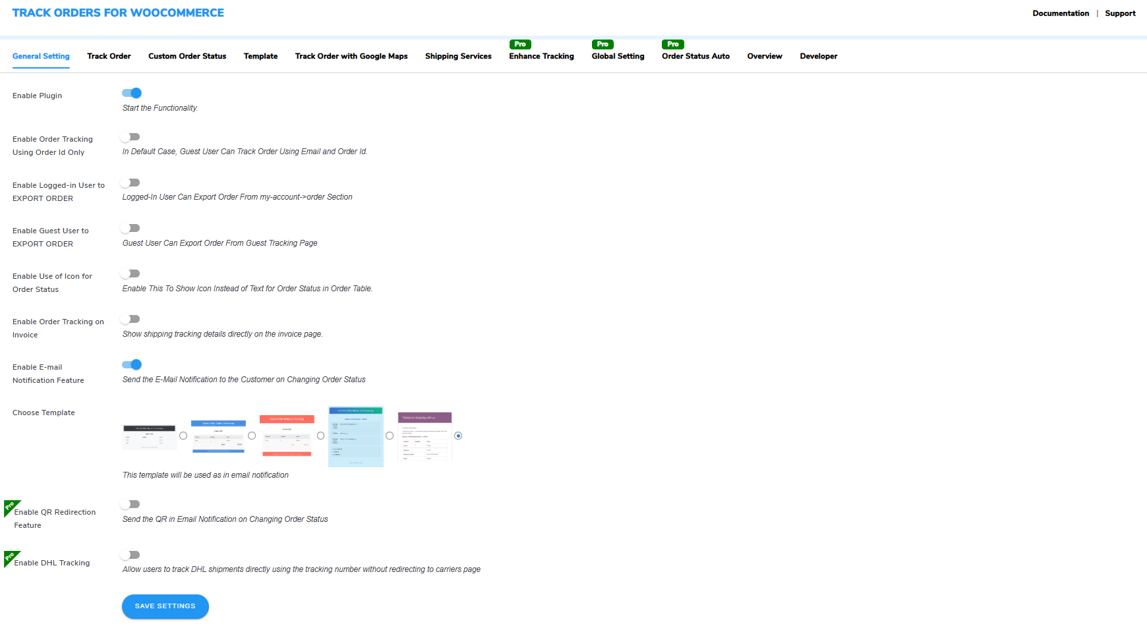Toggle E-mail Notification Feature switch
Viewport: 1147px width, 630px height.
pos(132,364)
